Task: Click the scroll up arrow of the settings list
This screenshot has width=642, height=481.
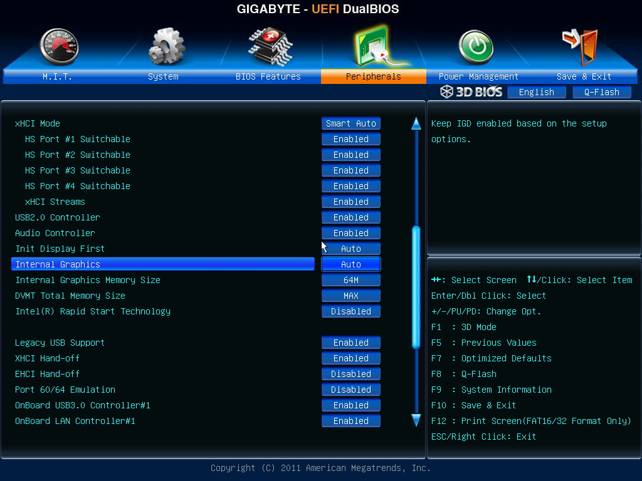Action: [416, 123]
